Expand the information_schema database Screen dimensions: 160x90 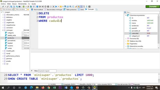point(3,15)
